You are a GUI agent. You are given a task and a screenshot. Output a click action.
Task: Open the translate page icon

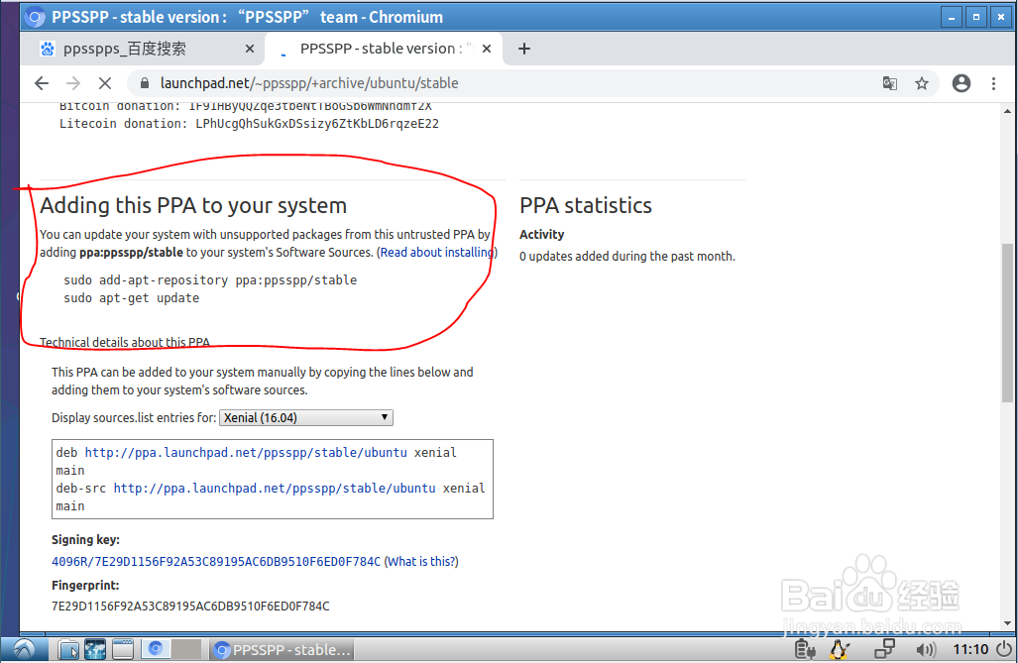[890, 83]
